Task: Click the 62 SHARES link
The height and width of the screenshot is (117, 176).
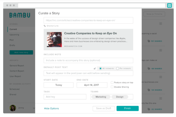Action: coord(157,109)
